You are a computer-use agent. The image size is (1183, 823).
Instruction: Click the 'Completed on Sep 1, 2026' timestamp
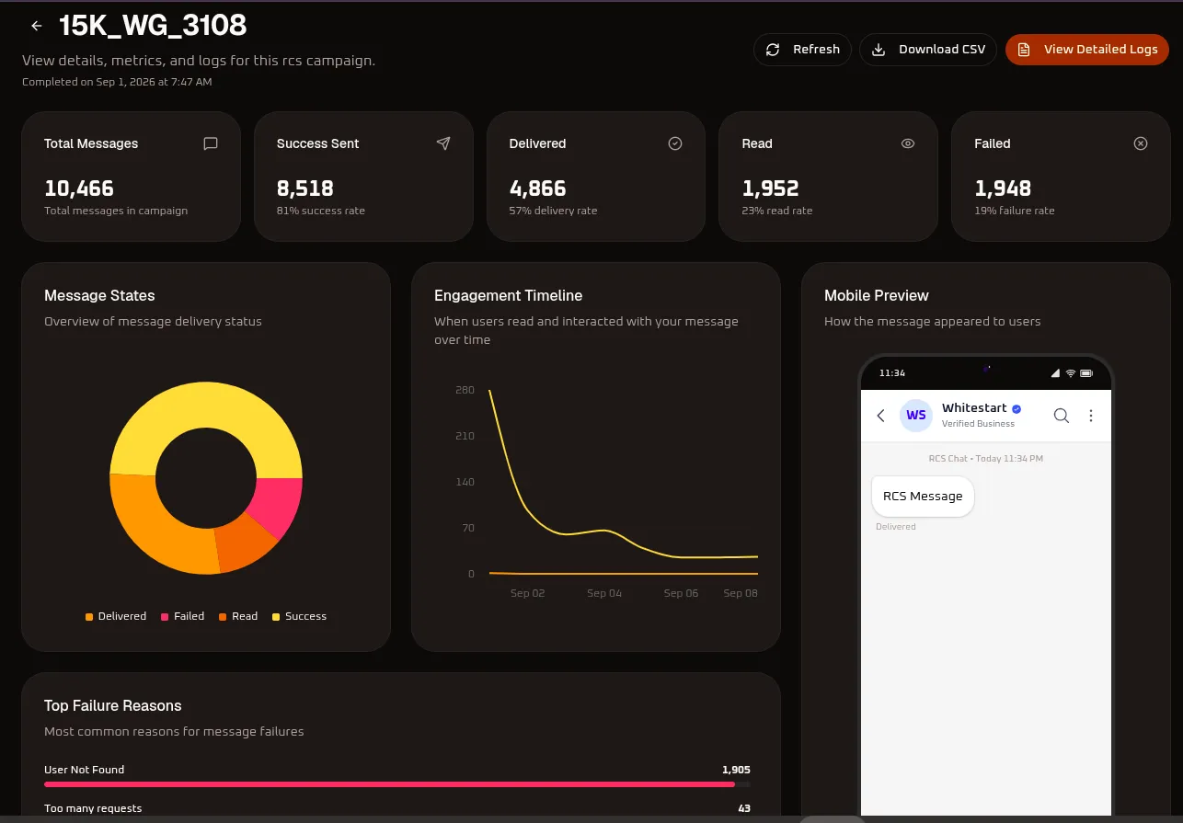[117, 82]
